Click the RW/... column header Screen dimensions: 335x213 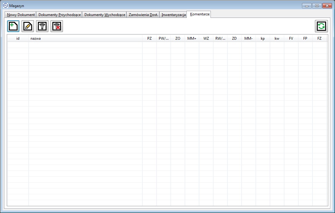(220, 38)
